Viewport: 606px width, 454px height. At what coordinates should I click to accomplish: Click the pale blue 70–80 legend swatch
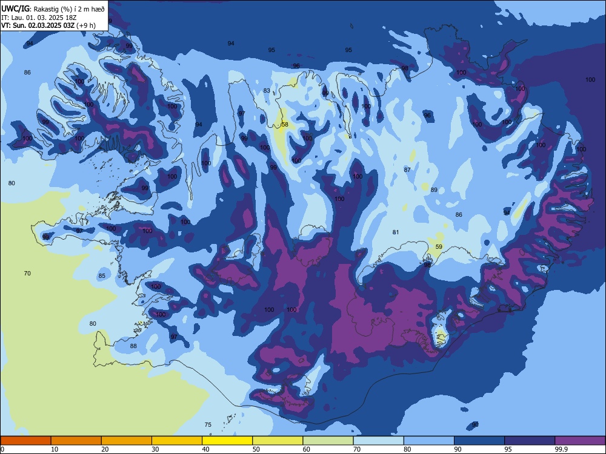378,441
